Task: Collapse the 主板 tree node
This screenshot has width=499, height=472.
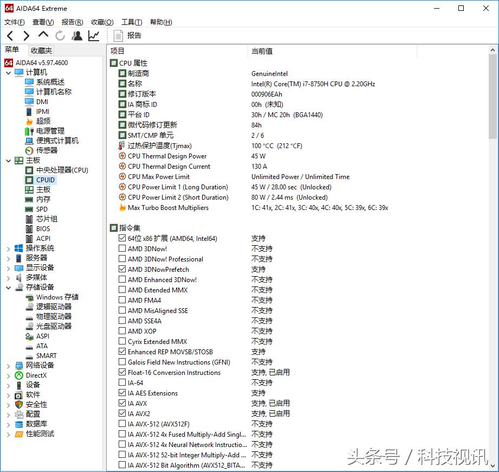Action: pos(9,161)
